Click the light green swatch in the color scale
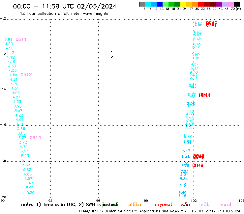Viewport: 244px width, 214px height. (166, 4)
